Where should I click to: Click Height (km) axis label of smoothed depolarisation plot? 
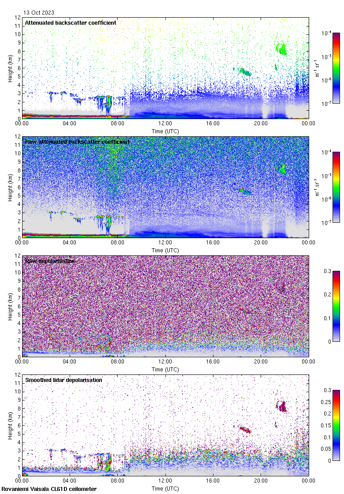coord(11,426)
